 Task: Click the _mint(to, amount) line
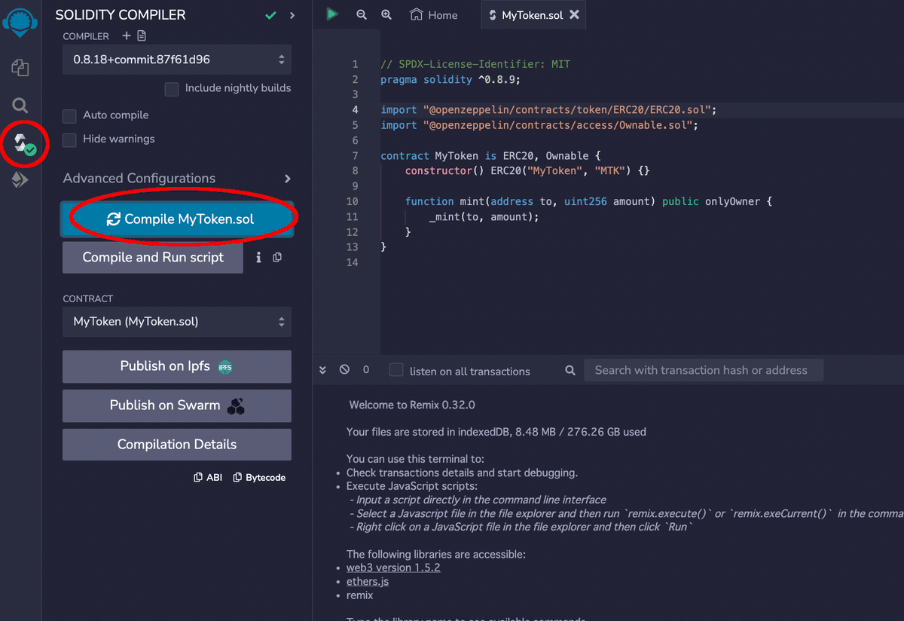(x=484, y=217)
